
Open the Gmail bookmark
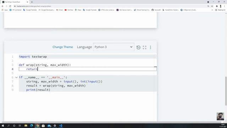[60, 10]
